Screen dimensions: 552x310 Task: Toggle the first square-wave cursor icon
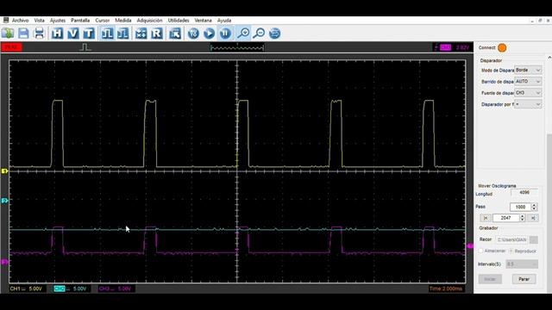click(107, 34)
